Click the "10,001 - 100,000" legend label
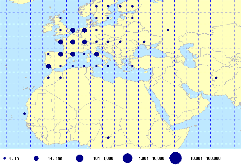The width and height of the screenshot is (241, 168). tap(205, 159)
